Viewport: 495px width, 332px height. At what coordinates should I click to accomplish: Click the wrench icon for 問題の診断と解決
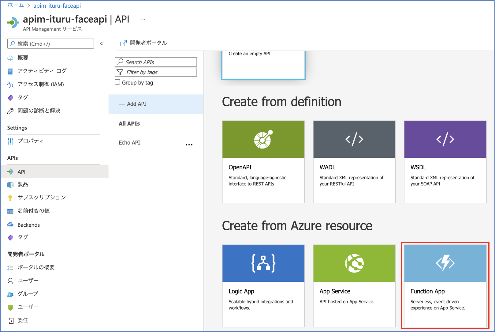[10, 111]
